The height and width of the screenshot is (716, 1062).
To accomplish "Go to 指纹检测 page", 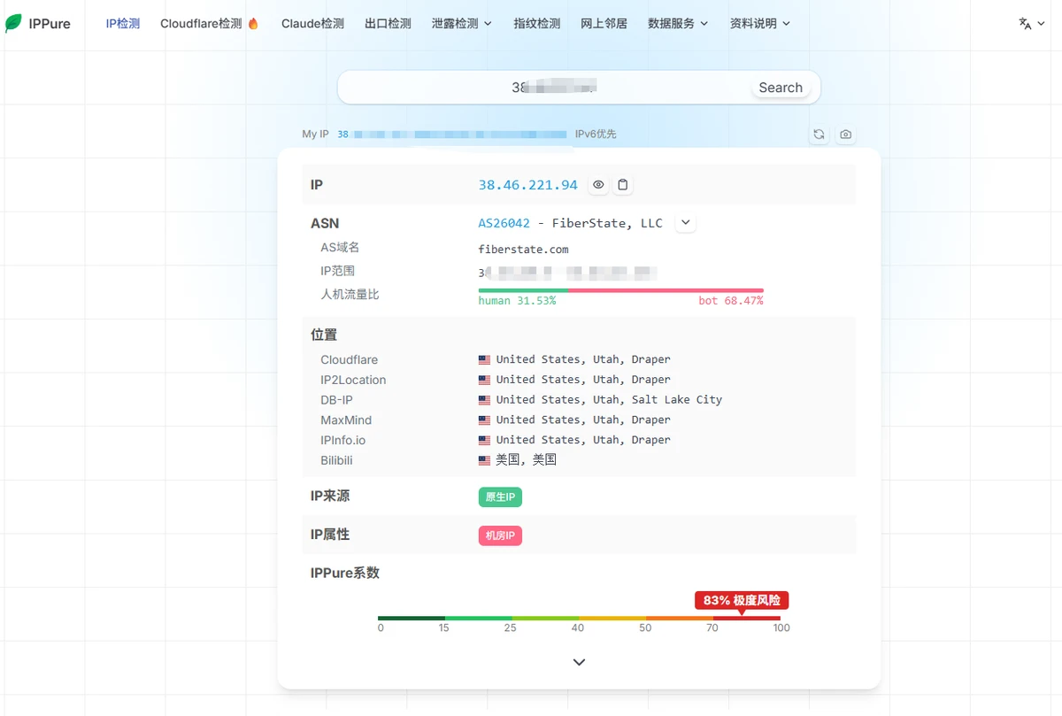I will coord(537,24).
